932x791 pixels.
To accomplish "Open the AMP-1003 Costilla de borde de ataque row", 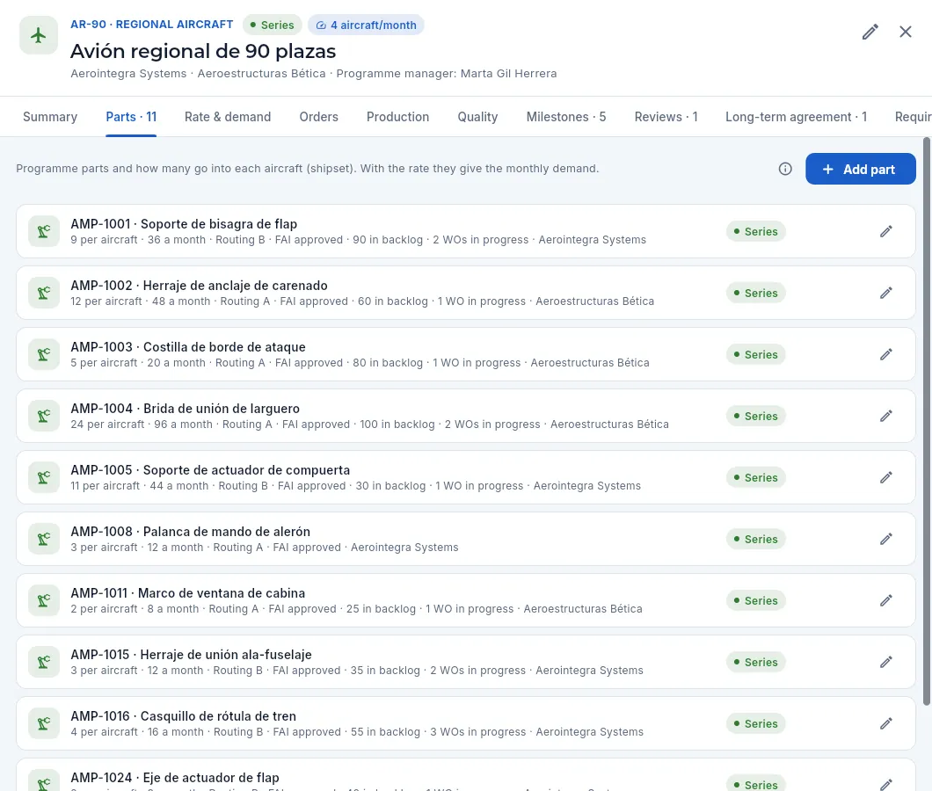I will click(465, 354).
